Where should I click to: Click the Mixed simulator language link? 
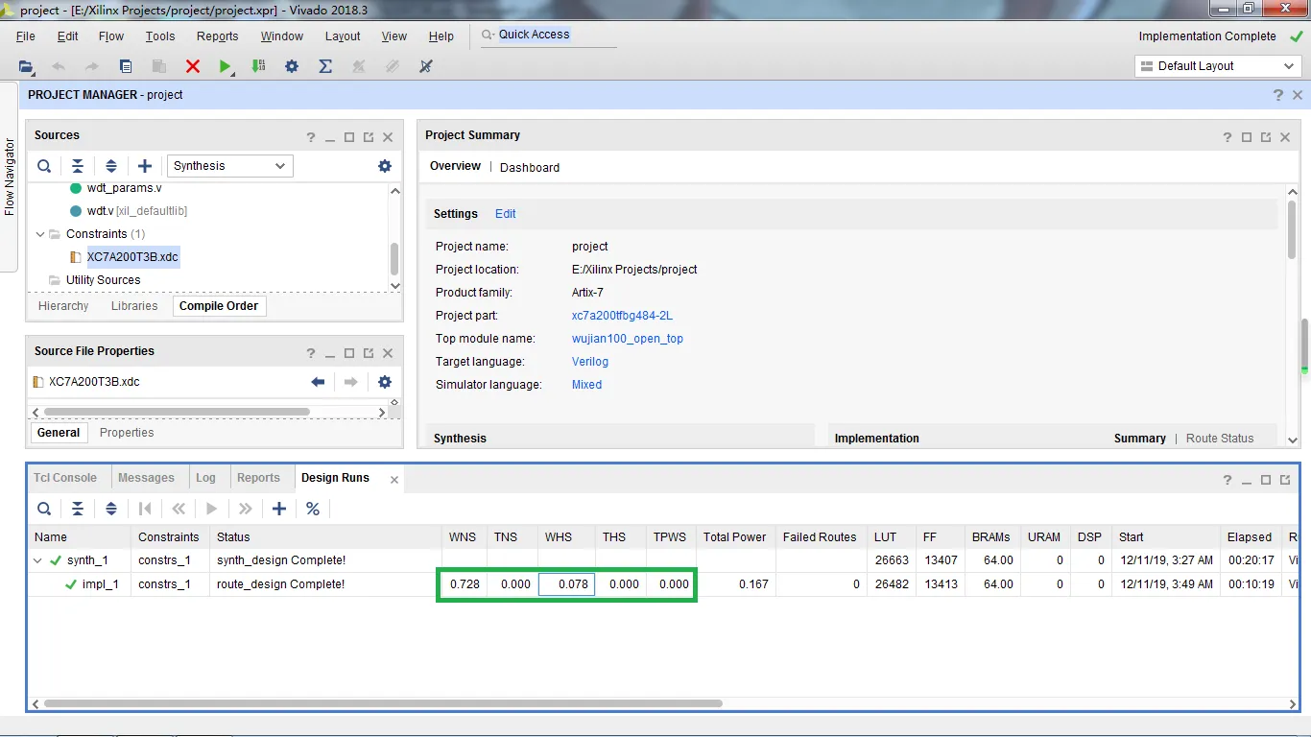[587, 385]
